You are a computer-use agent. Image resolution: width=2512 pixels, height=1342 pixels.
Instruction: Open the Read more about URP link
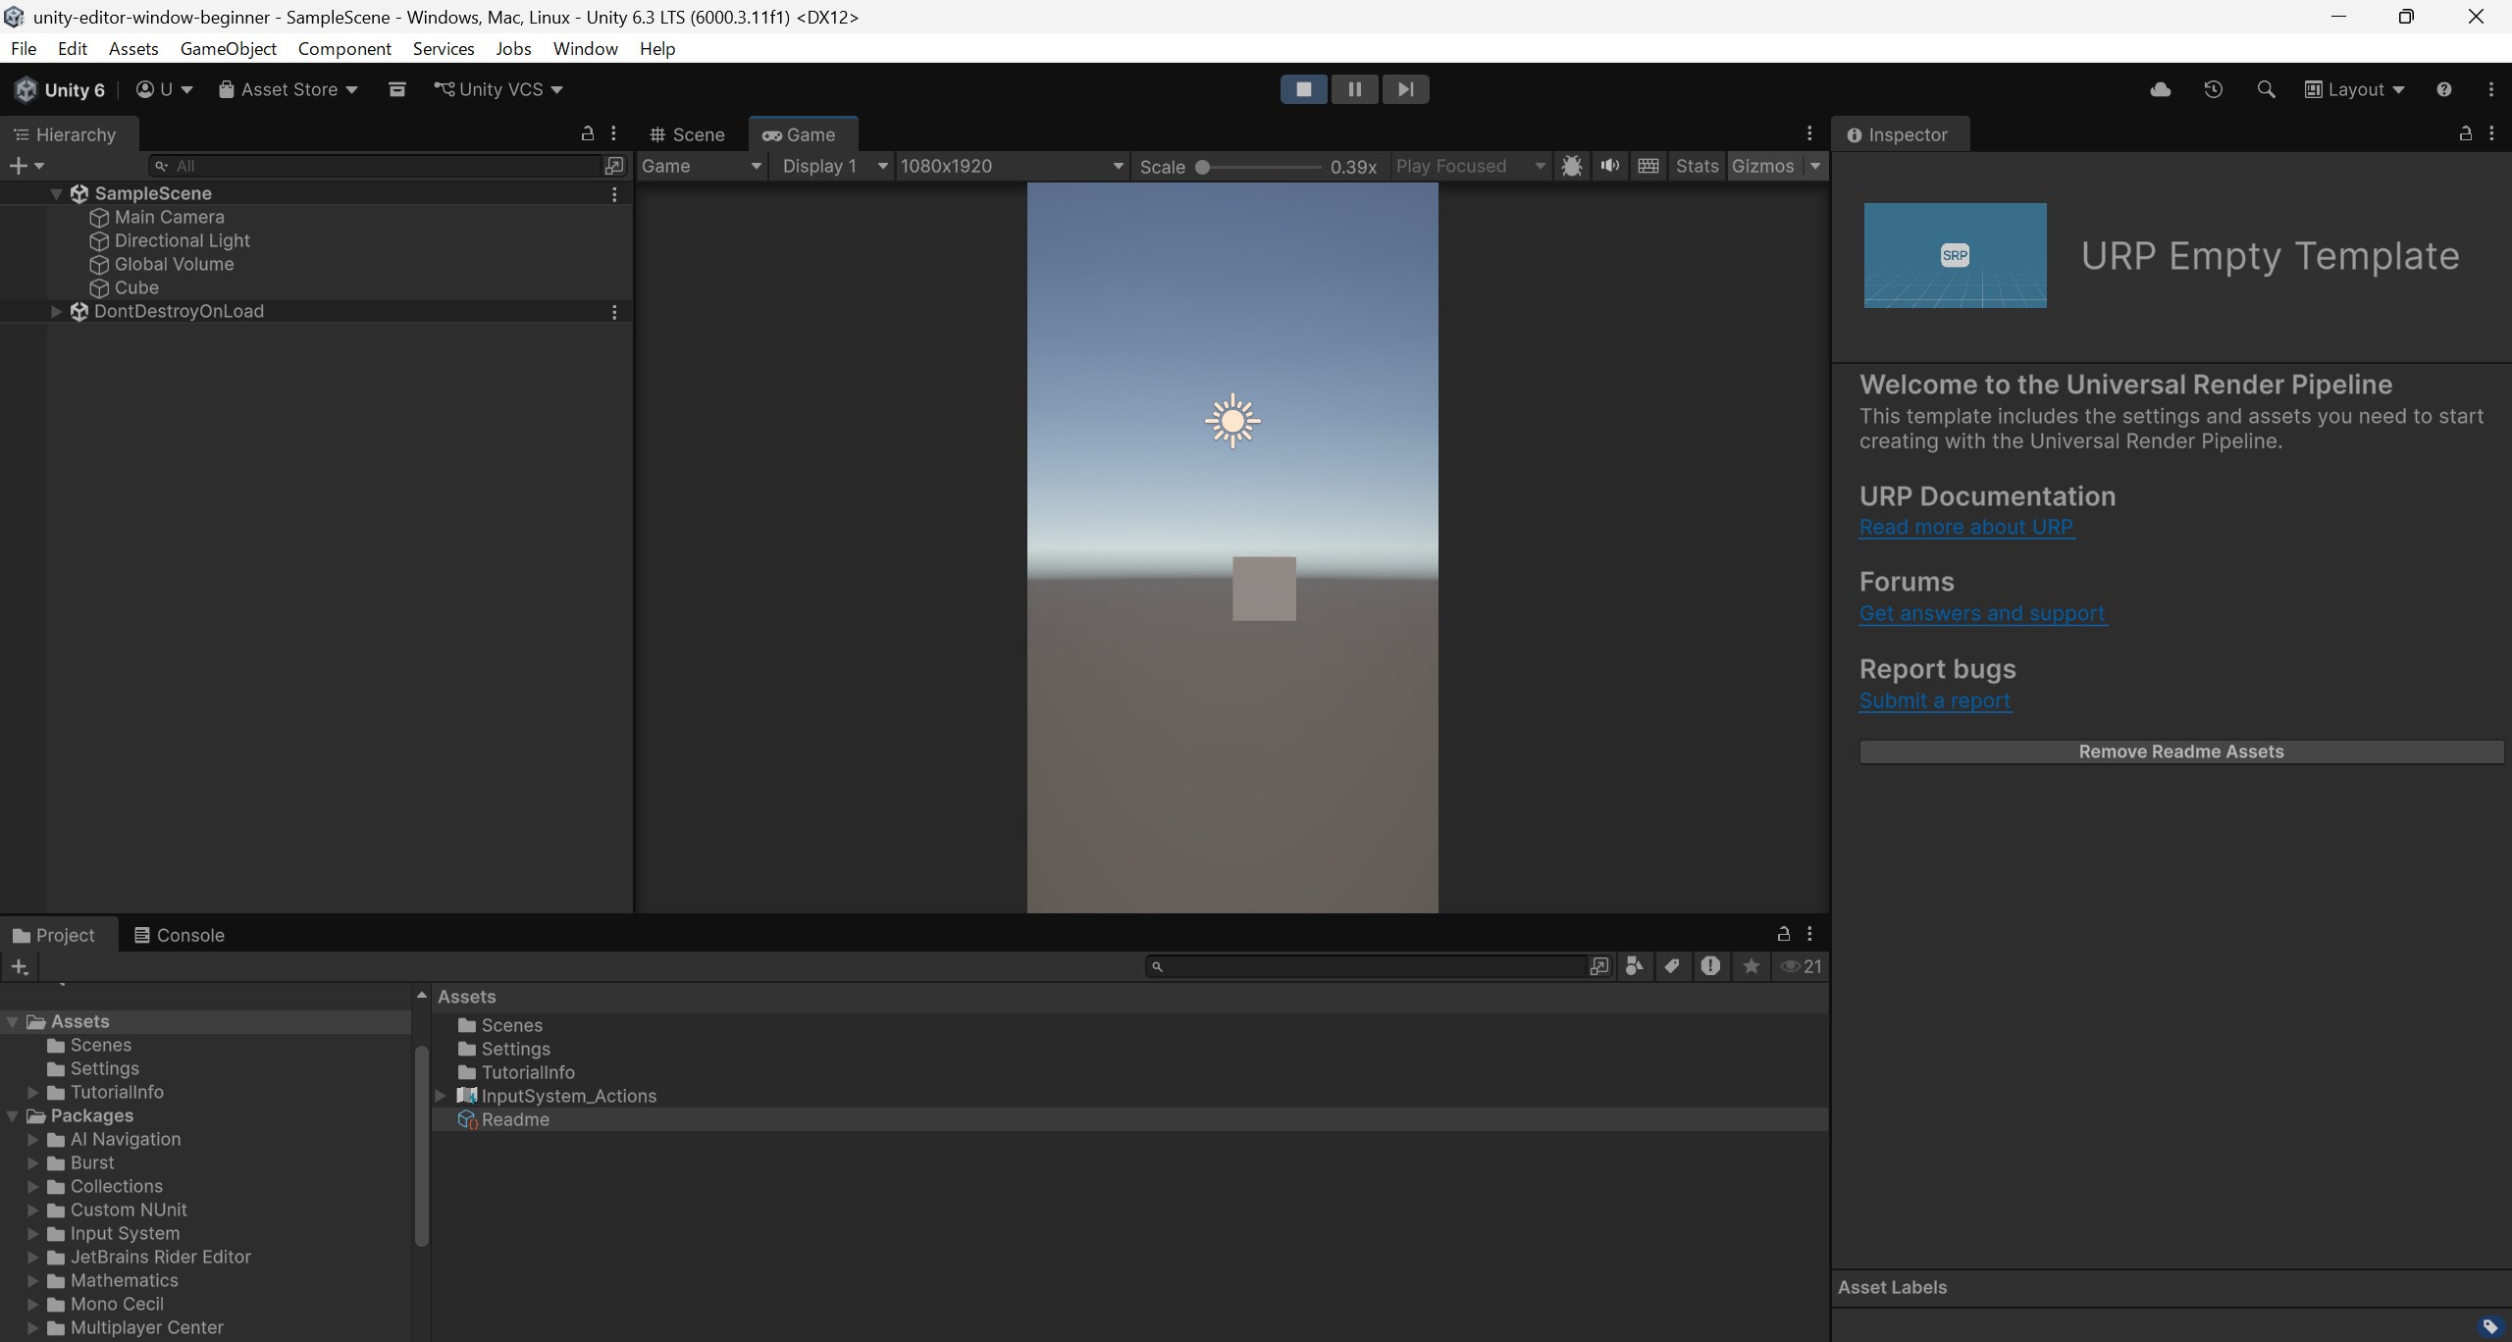1965,527
